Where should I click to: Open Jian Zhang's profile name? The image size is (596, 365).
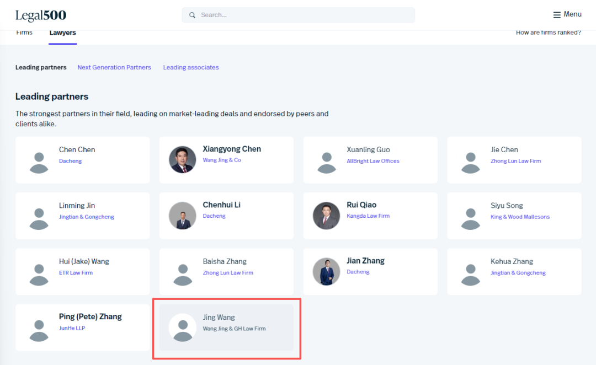pyautogui.click(x=366, y=261)
